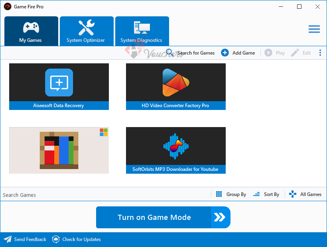Screen dimensions: 327x247
Task: Click the Group By grid icon
Action: (x=219, y=194)
